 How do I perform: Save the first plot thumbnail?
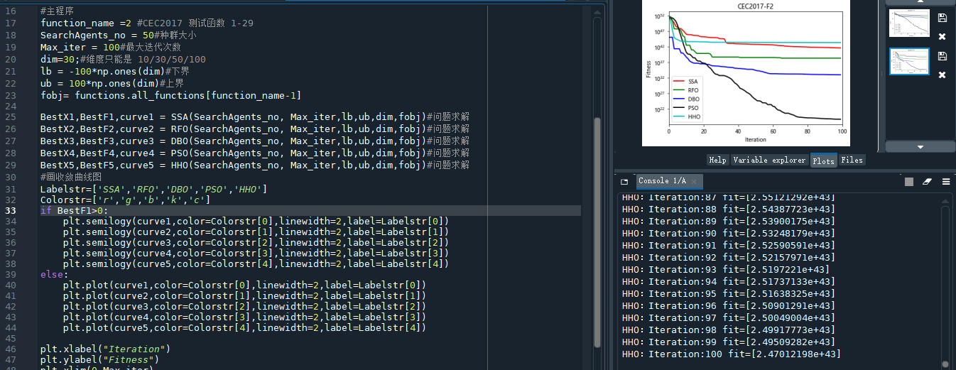[942, 18]
